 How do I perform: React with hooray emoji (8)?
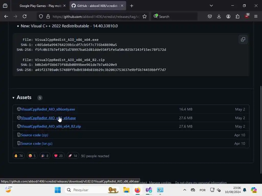[x=45, y=156]
